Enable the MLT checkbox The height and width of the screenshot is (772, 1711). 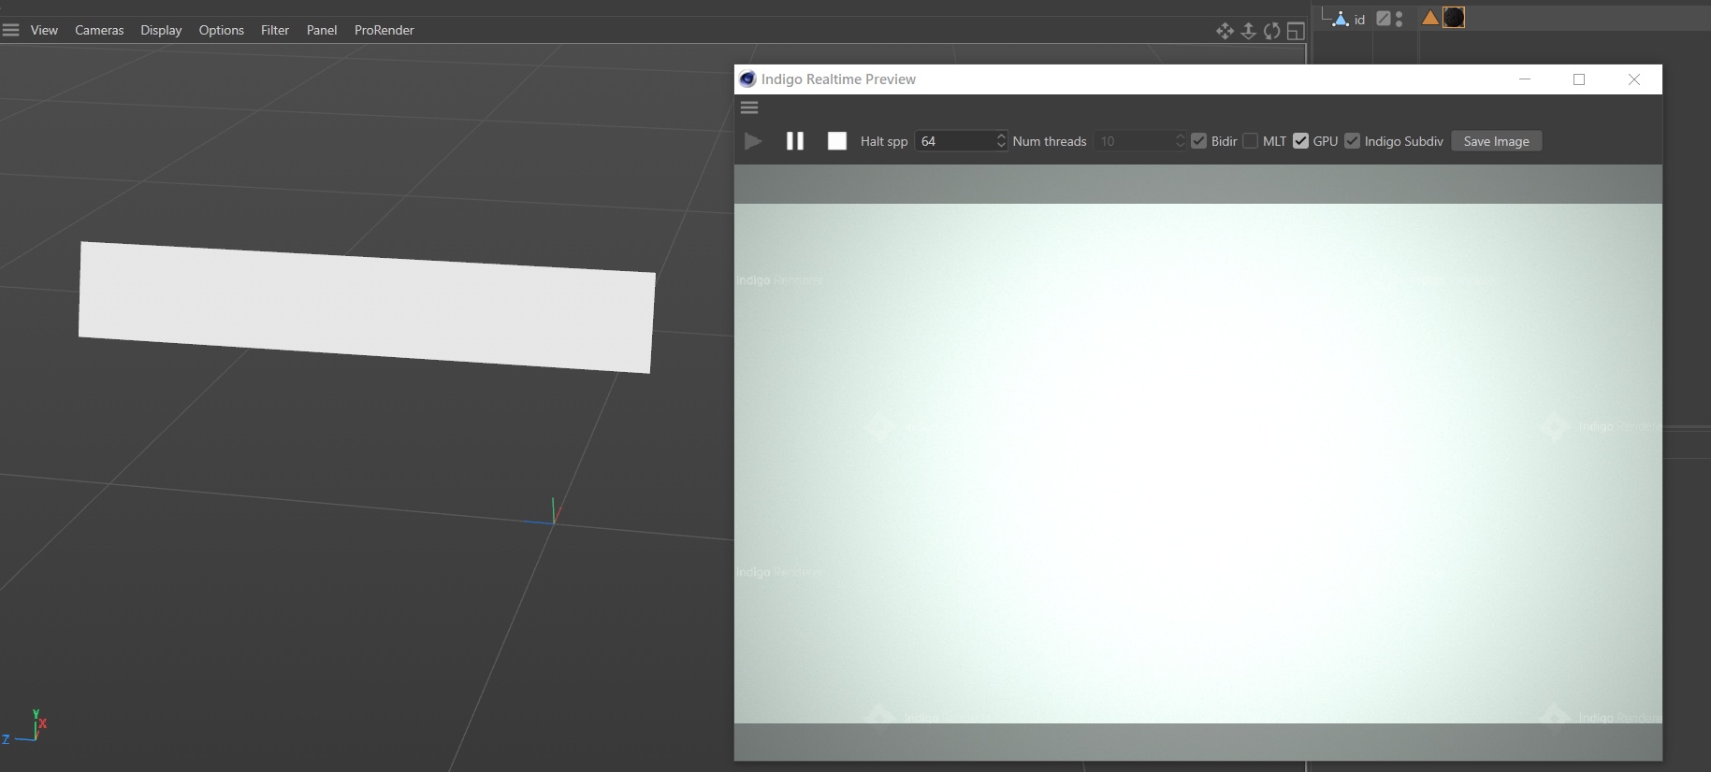click(x=1251, y=141)
